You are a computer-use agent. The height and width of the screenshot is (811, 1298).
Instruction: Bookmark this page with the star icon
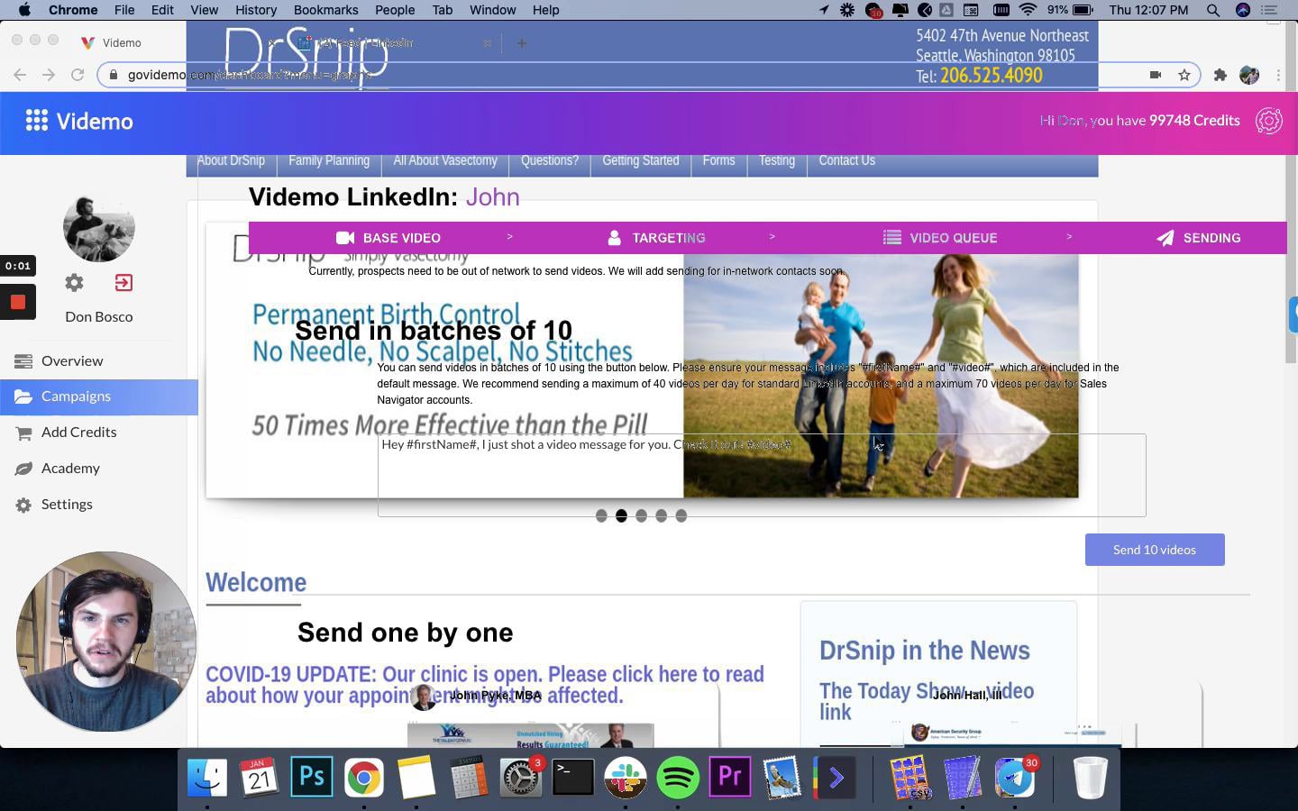click(x=1184, y=75)
